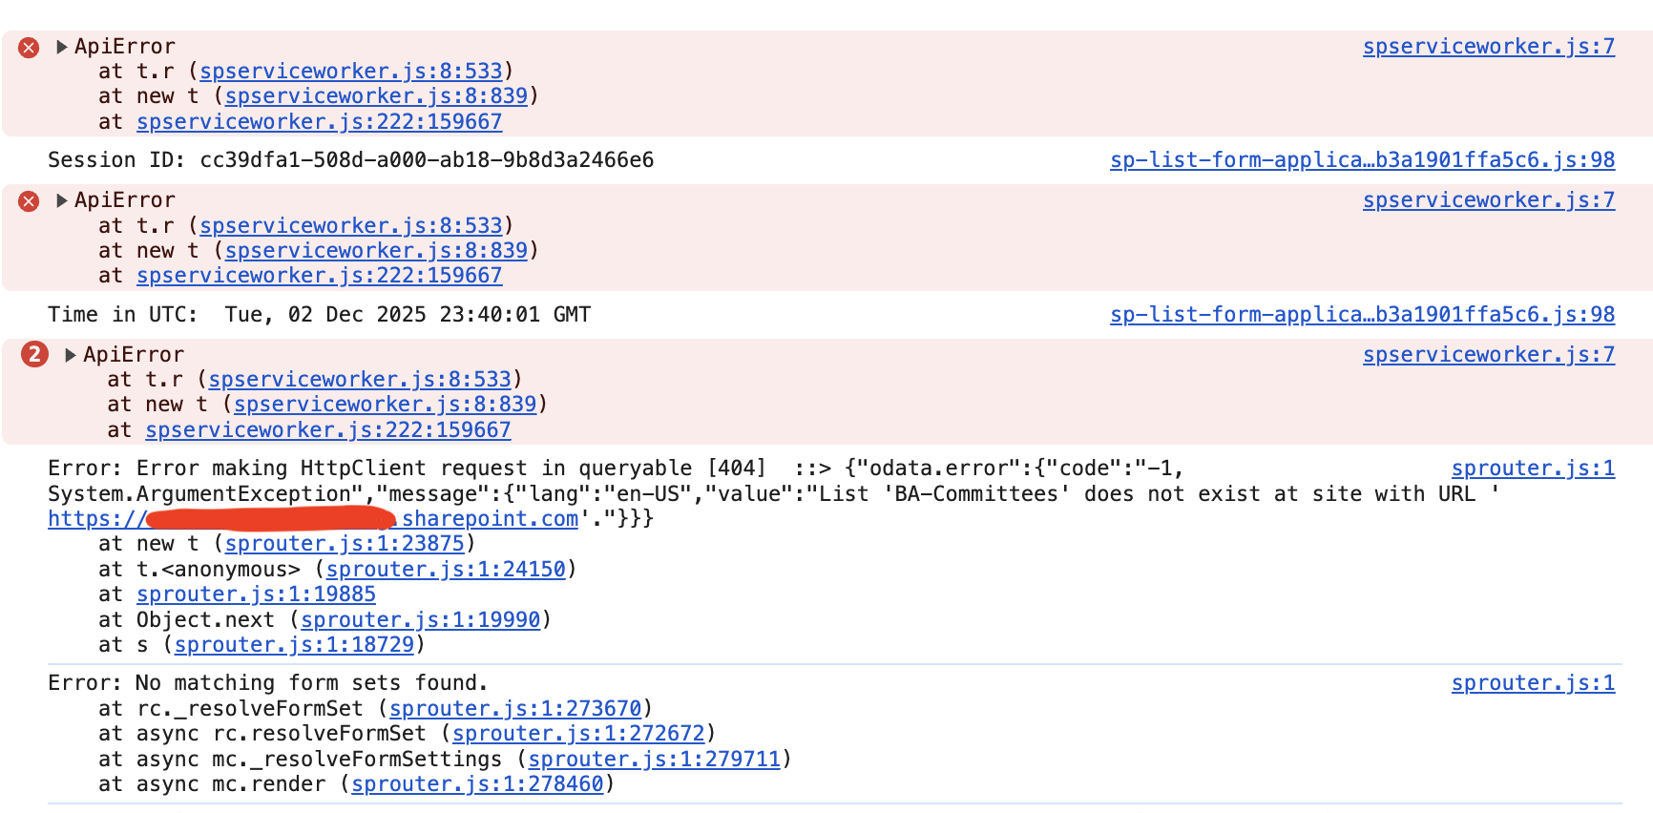Viewport: 1653px width, 813px height.
Task: Open the sprouter.js:1:23875 stack frame link
Action: click(x=345, y=544)
